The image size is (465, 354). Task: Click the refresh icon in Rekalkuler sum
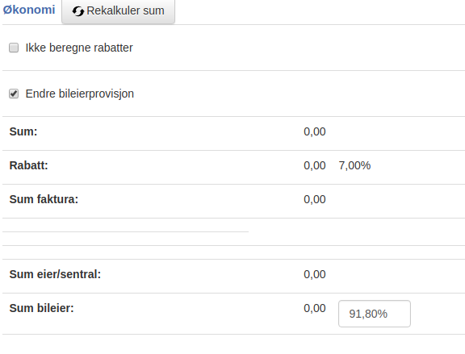[x=78, y=11]
